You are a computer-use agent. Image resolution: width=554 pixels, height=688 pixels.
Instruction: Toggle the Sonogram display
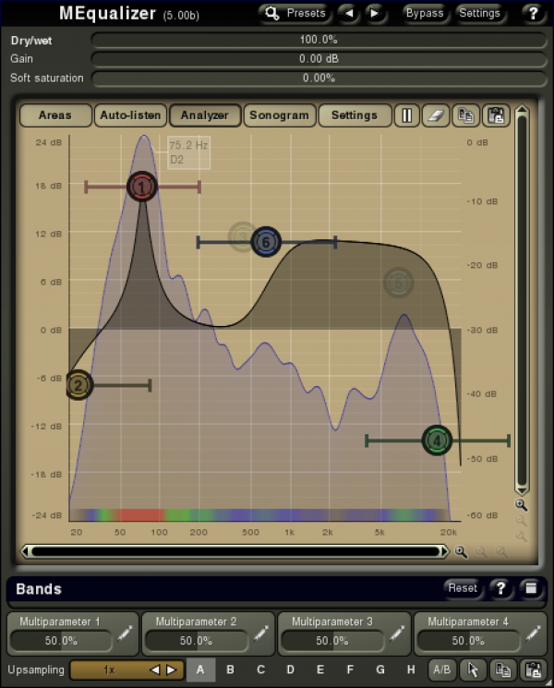click(280, 115)
